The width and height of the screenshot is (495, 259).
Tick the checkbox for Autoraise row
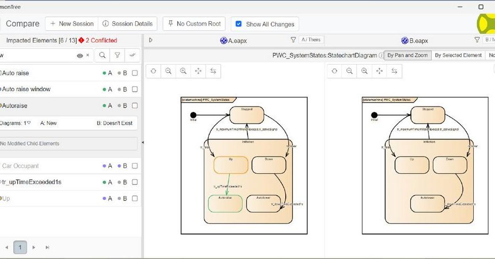click(135, 106)
